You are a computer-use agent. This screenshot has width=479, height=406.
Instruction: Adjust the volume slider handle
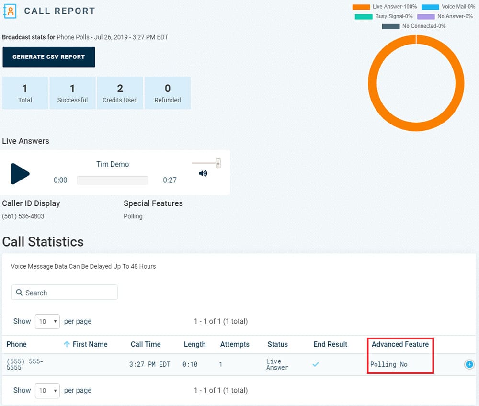pyautogui.click(x=218, y=163)
